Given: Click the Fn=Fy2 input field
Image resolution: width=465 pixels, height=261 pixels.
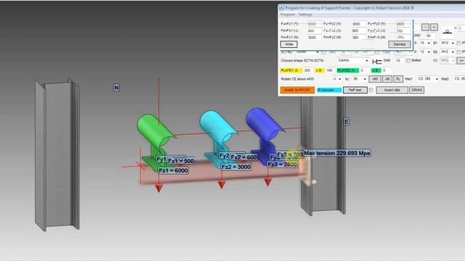Looking at the screenshot, I should [358, 38].
